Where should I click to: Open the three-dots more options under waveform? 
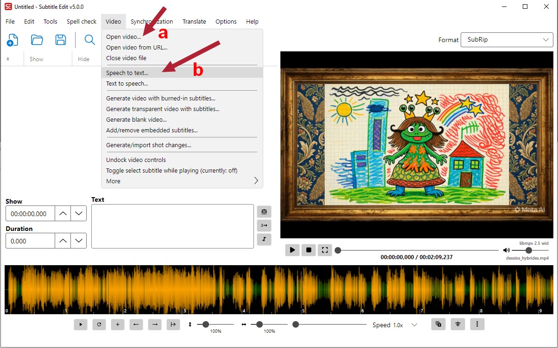[x=477, y=324]
